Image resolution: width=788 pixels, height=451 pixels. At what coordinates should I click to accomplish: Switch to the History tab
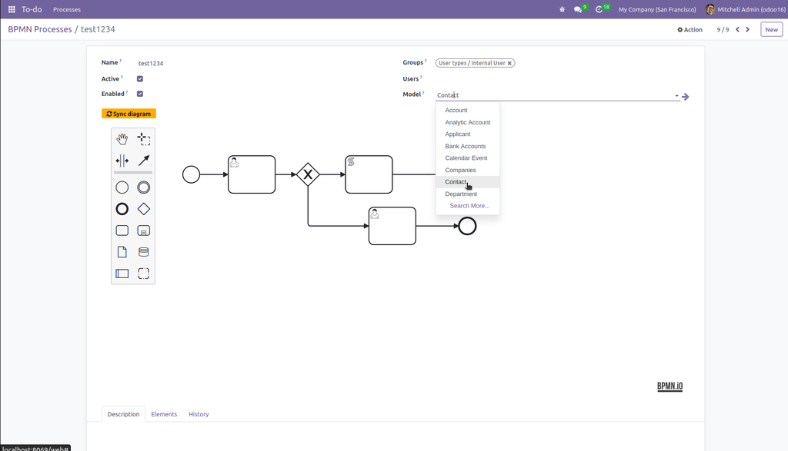click(x=199, y=414)
